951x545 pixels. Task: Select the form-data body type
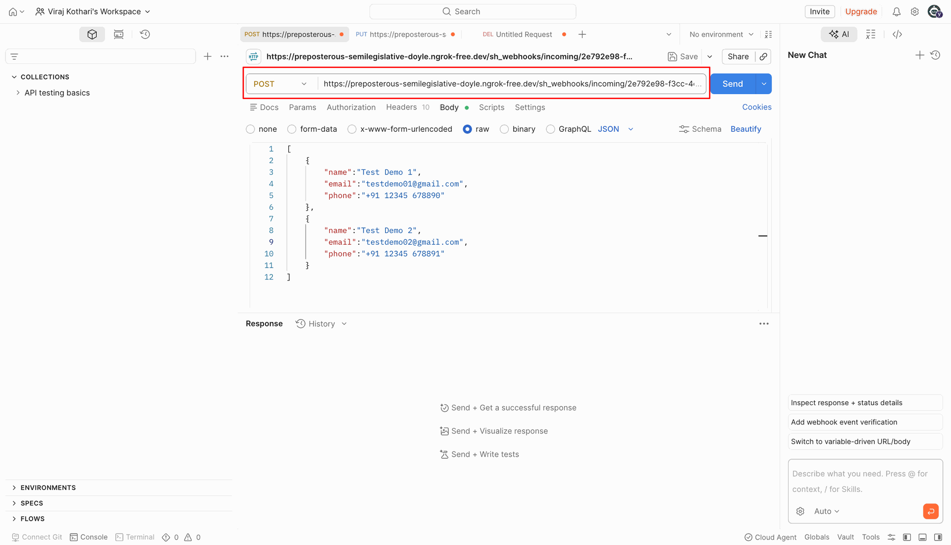(x=312, y=129)
